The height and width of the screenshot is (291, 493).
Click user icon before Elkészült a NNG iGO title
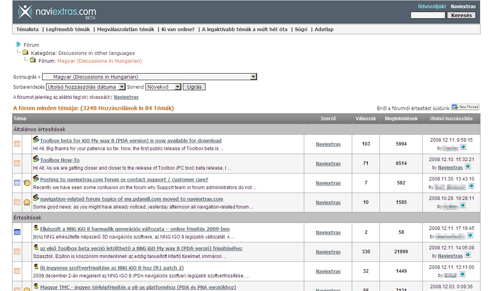(x=36, y=228)
